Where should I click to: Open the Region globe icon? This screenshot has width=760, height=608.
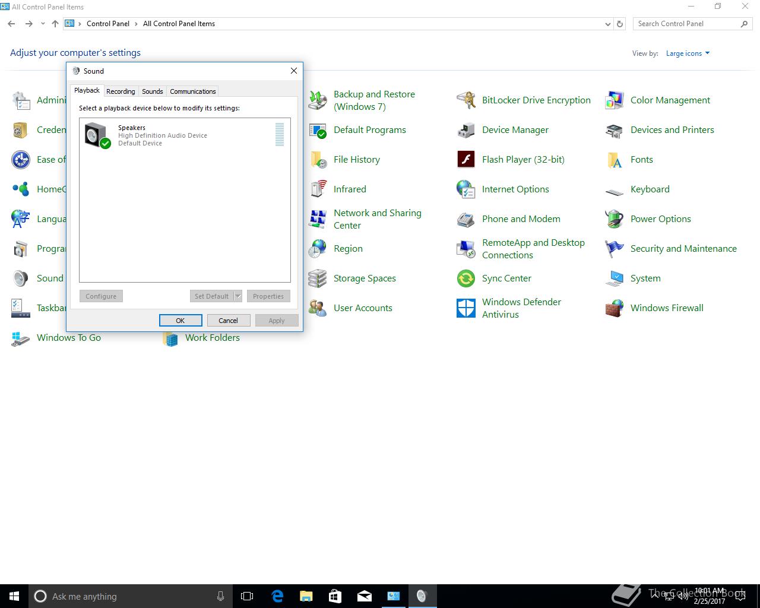coord(318,249)
